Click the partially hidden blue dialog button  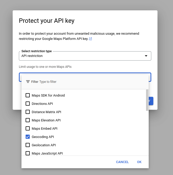[151, 101]
